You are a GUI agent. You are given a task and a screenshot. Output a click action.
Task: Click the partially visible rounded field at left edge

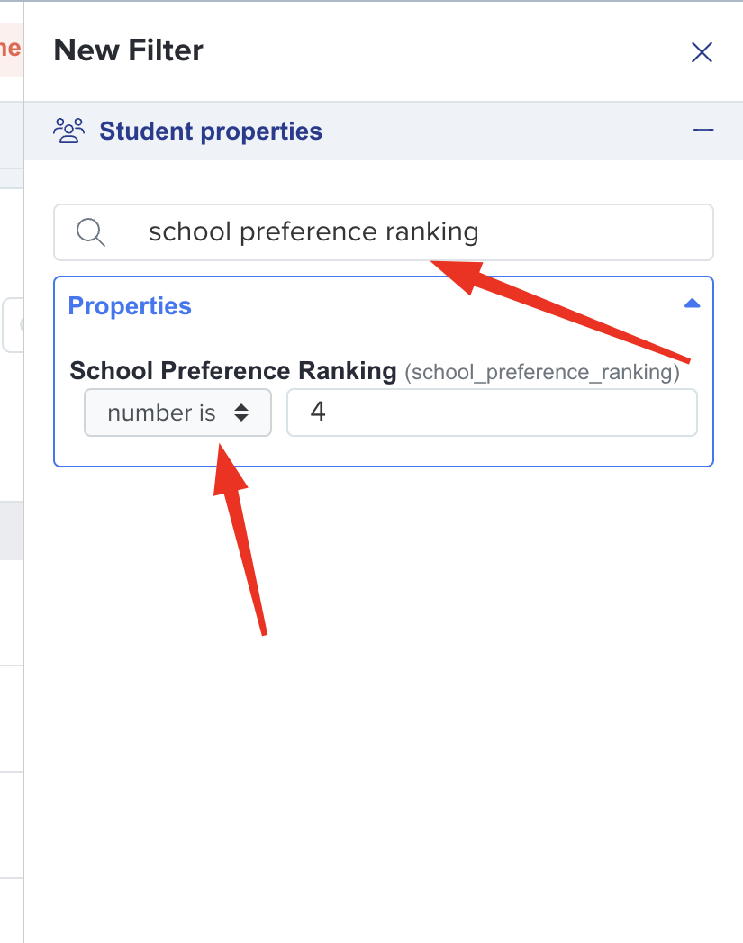(13, 325)
